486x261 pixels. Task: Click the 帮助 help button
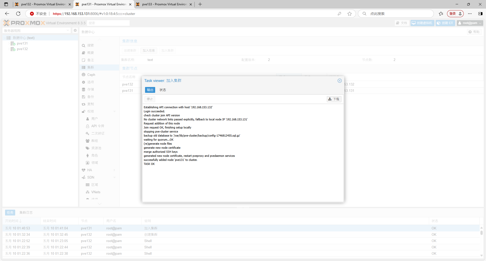coord(474,32)
